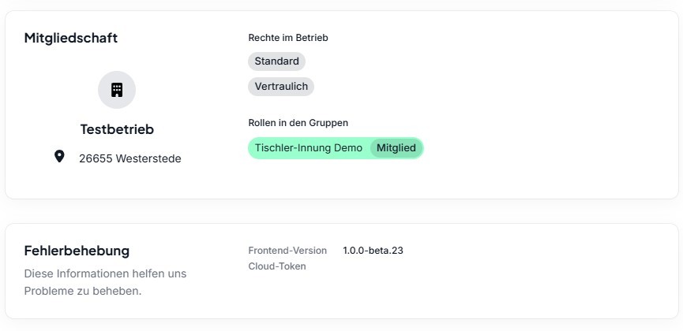This screenshot has height=331, width=683.
Task: Click the word Westerstede
Action: [x=148, y=158]
